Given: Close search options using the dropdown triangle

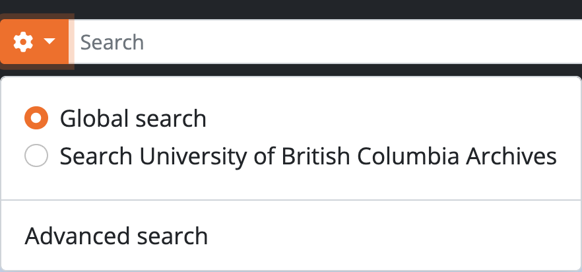Looking at the screenshot, I should 49,43.
